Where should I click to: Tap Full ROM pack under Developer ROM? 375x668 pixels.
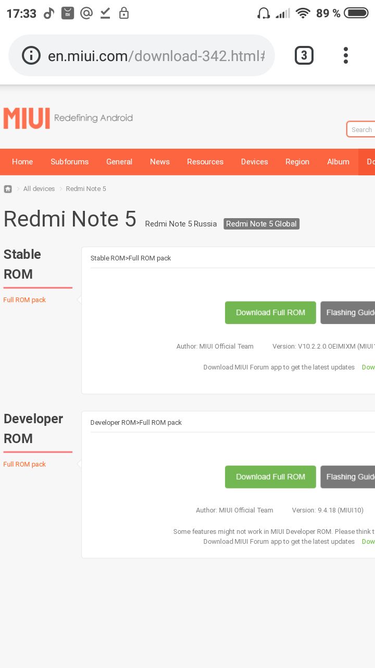[24, 464]
